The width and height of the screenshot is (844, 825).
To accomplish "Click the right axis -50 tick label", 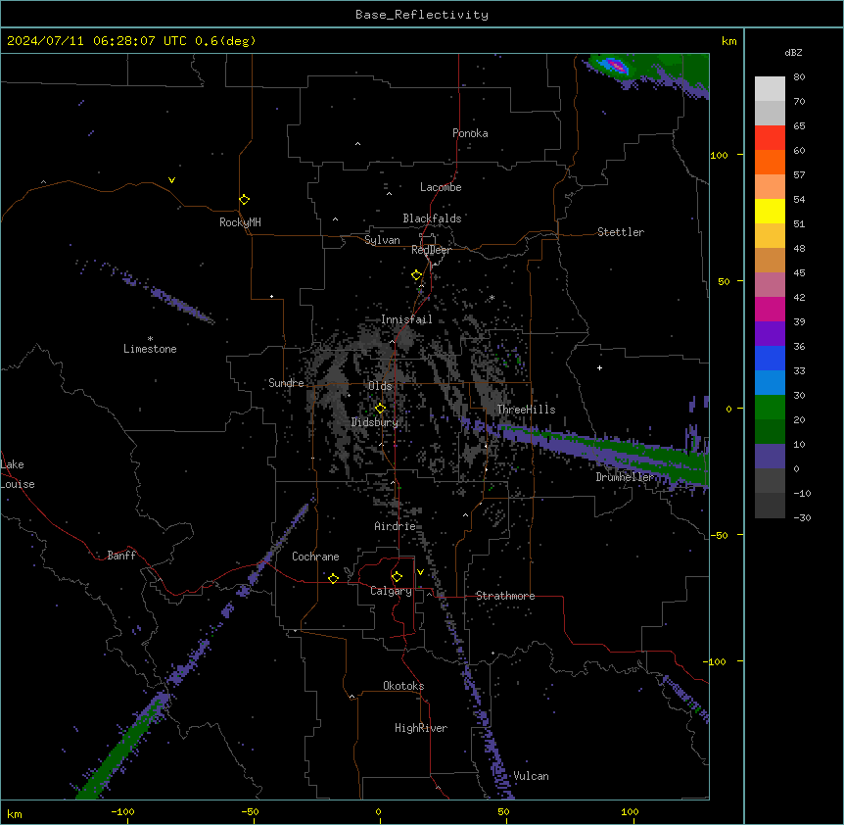I will click(x=719, y=535).
